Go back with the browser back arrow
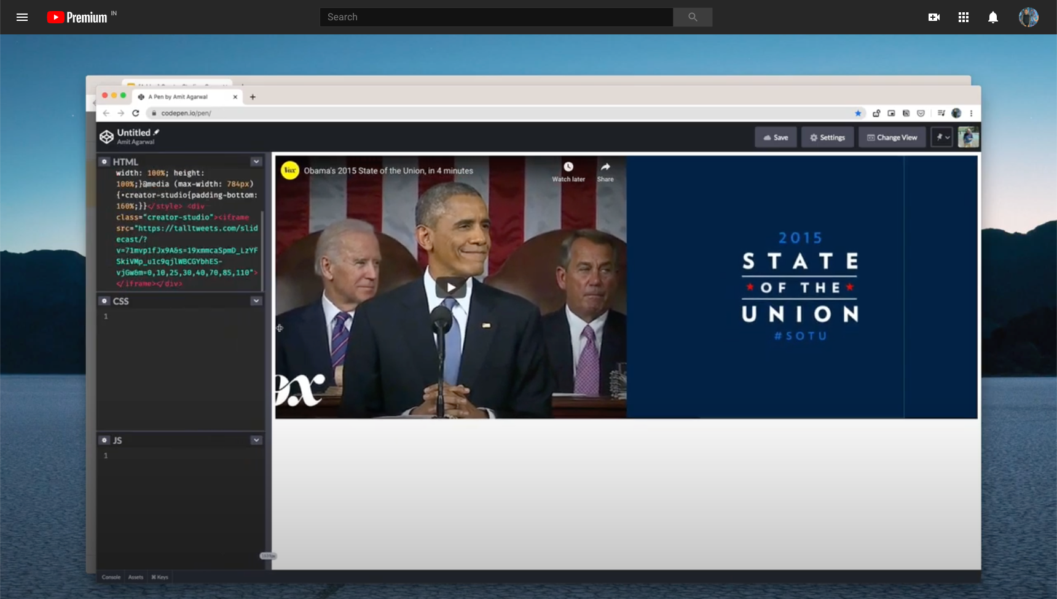Image resolution: width=1057 pixels, height=599 pixels. 106,113
